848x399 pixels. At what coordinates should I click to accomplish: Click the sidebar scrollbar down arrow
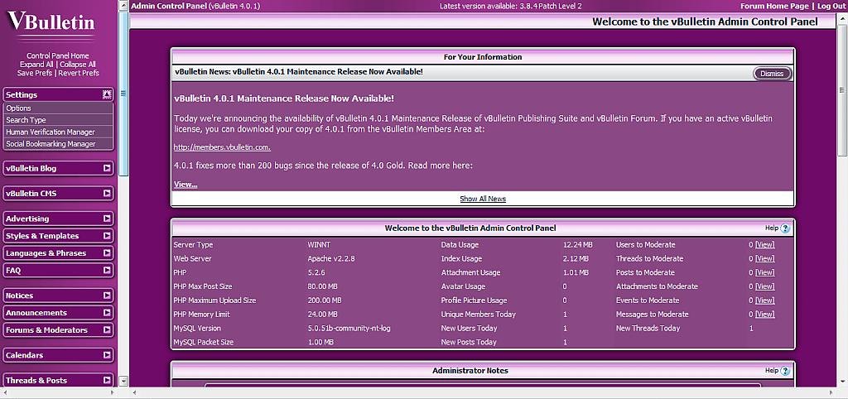click(123, 381)
